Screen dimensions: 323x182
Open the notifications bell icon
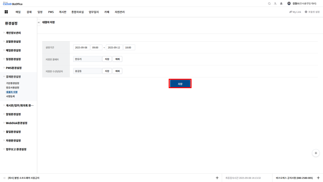[x=281, y=3]
